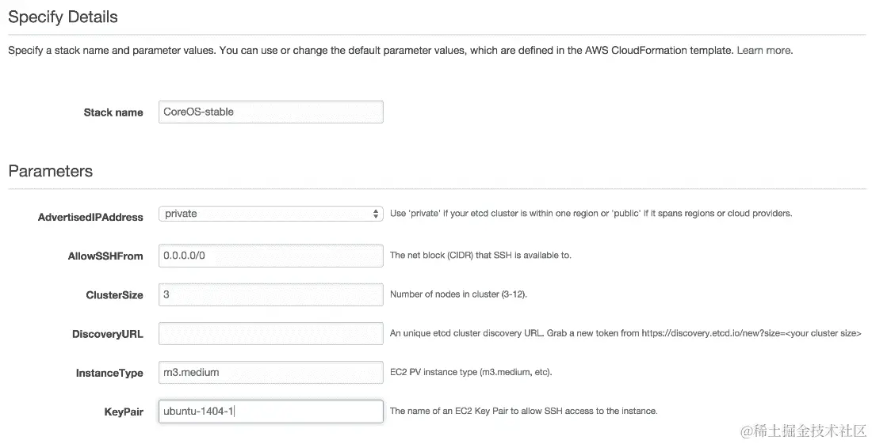The width and height of the screenshot is (872, 444).
Task: Click the DiscoveryURL label
Action: (x=108, y=334)
